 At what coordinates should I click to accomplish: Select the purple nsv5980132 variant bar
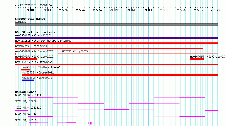coord(116,38)
